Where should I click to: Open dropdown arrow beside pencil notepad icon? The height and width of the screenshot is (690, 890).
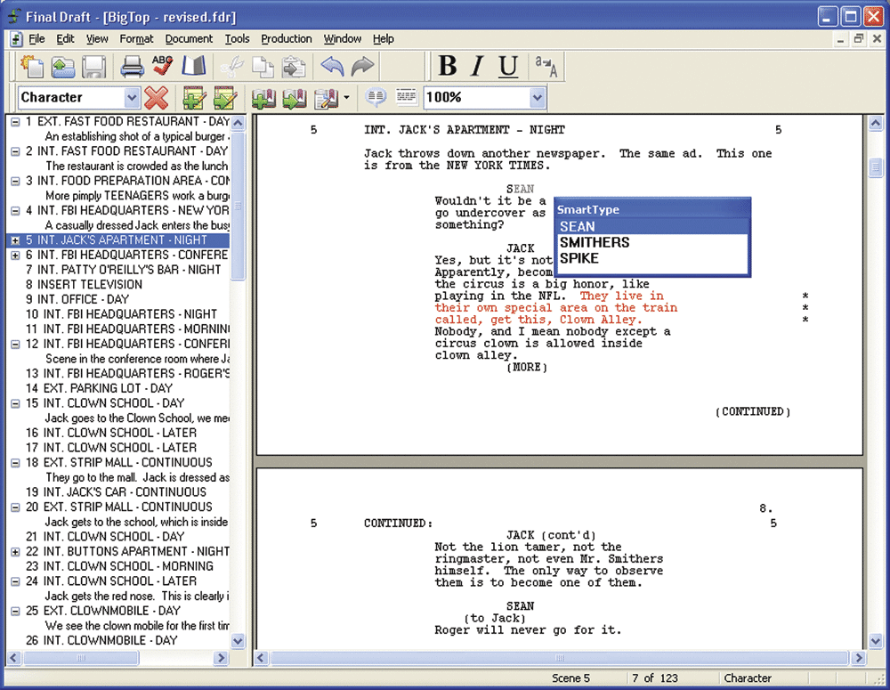pyautogui.click(x=346, y=98)
